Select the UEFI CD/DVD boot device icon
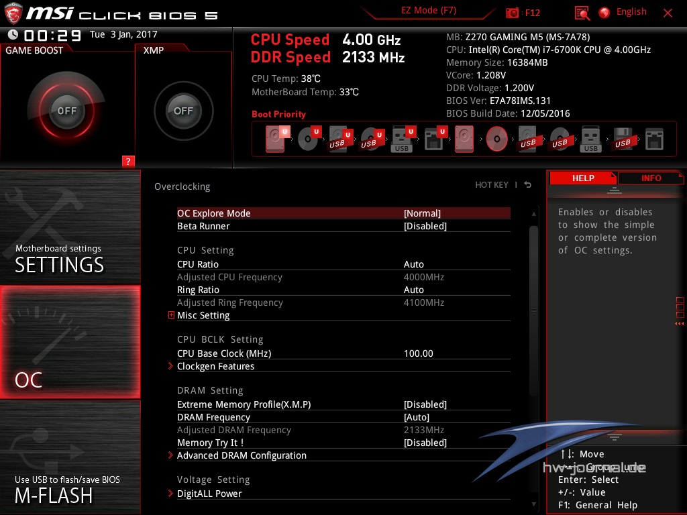This screenshot has height=515, width=687. pos(309,139)
